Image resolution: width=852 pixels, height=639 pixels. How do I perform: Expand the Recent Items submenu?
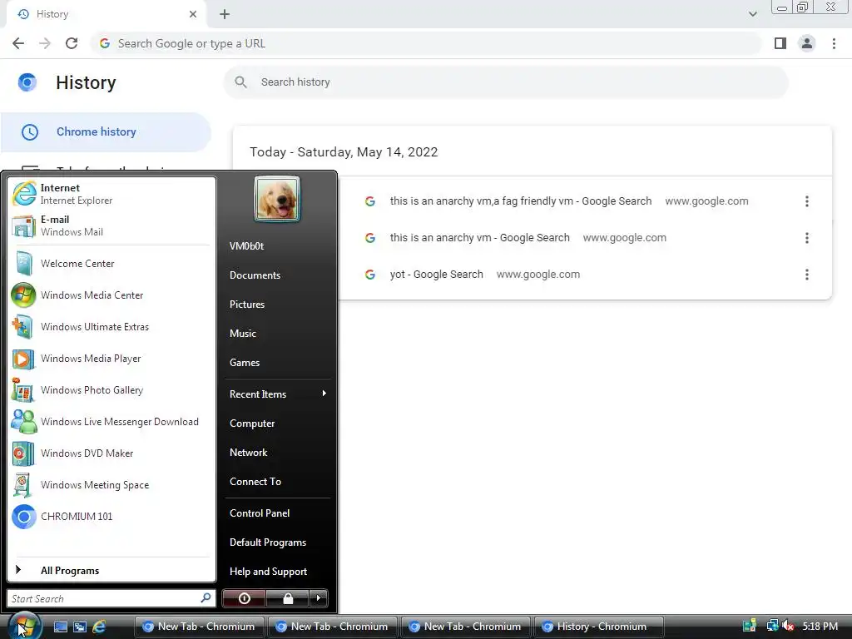pyautogui.click(x=277, y=394)
